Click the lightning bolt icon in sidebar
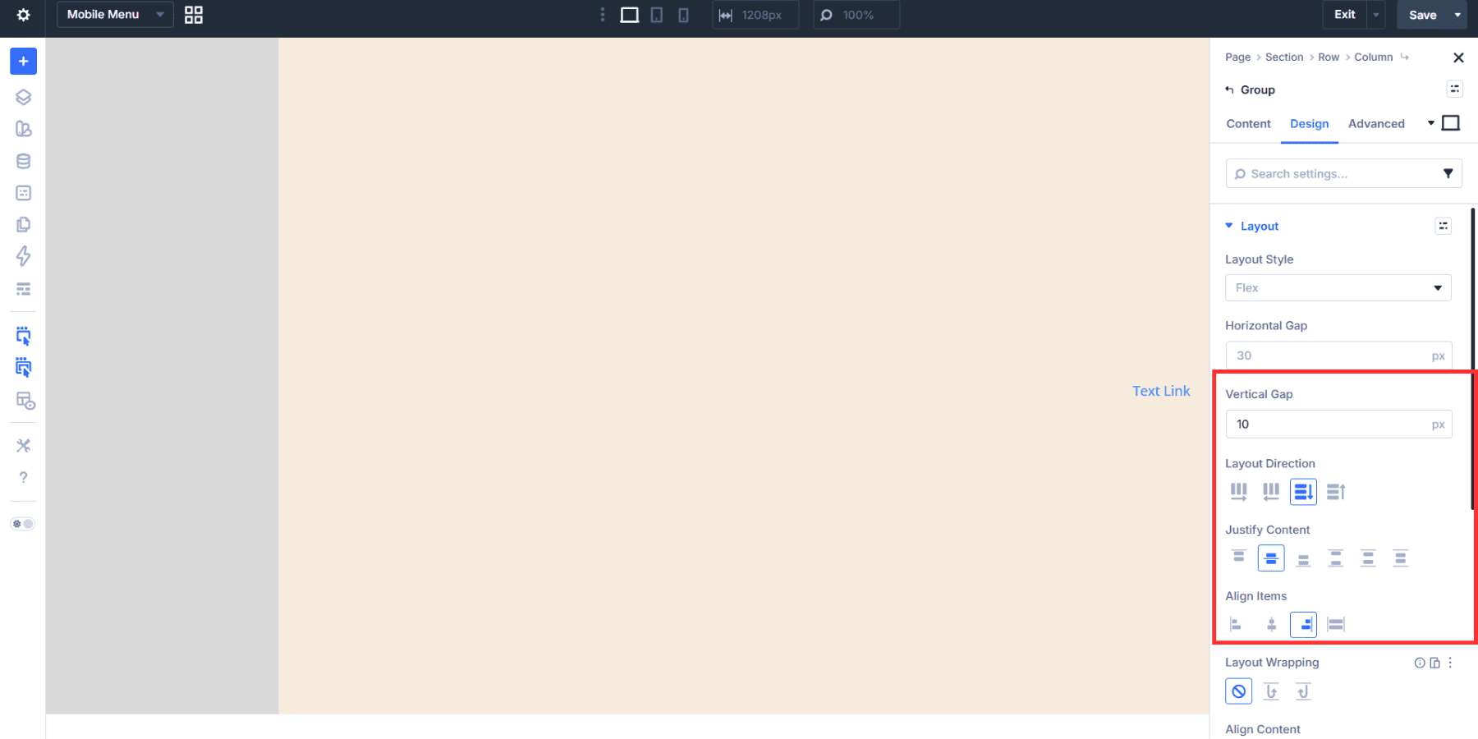 (22, 256)
